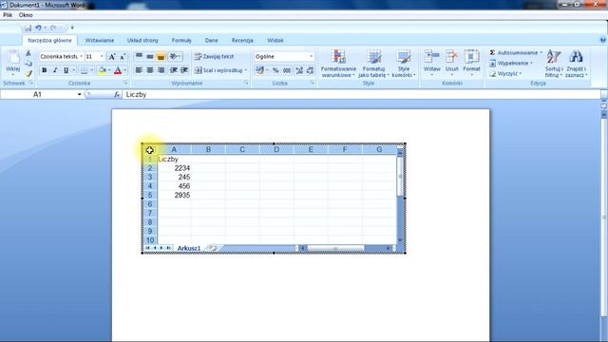
Task: Click the increase indent icon
Action: tap(184, 70)
